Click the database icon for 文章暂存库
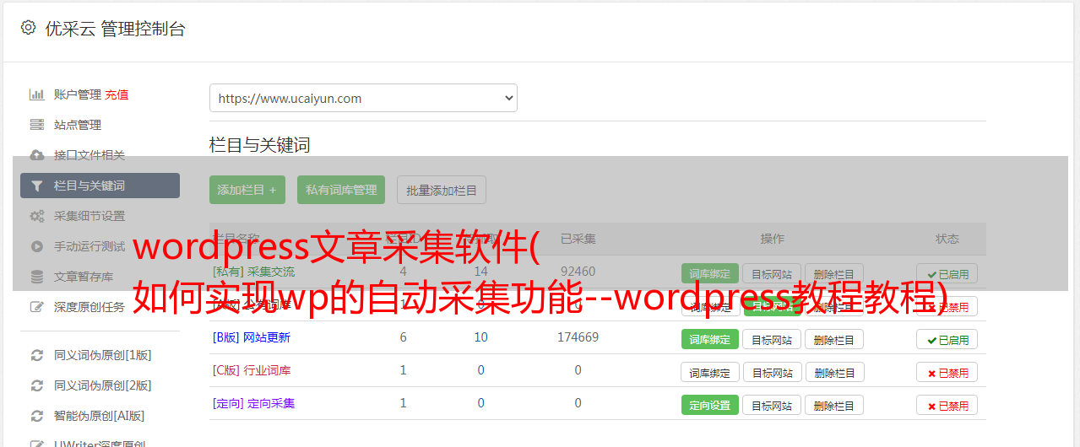Screen dimensions: 1080x447 [x=36, y=277]
